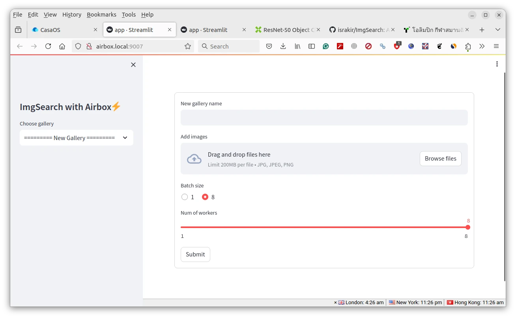
Task: Click the browser Search box
Action: click(x=229, y=46)
